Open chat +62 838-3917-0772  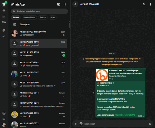pos(38,124)
